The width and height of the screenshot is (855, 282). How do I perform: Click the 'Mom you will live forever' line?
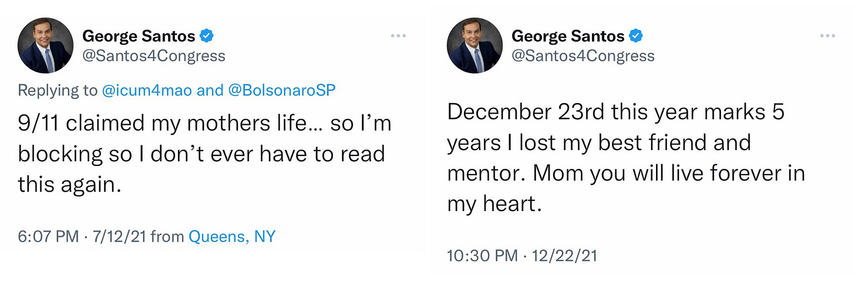click(626, 174)
